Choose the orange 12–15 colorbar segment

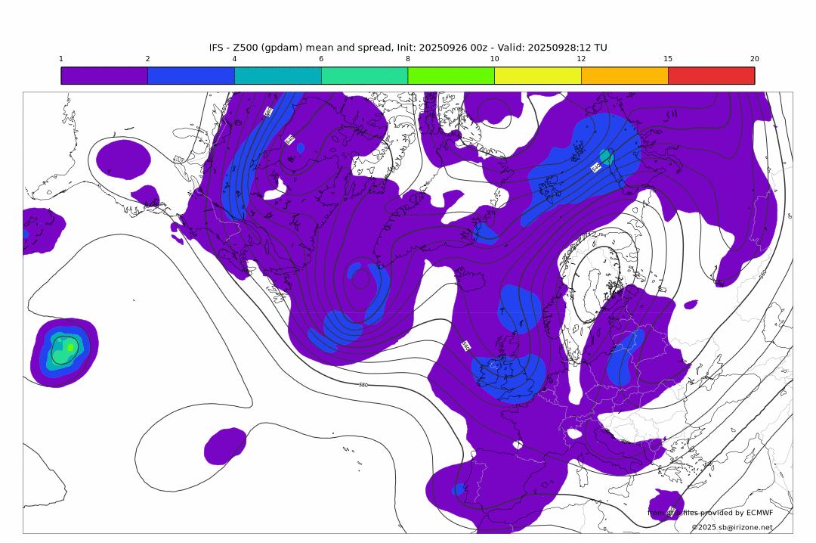(x=625, y=76)
